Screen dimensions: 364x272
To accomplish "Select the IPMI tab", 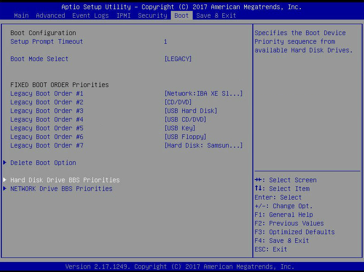I will click(123, 15).
